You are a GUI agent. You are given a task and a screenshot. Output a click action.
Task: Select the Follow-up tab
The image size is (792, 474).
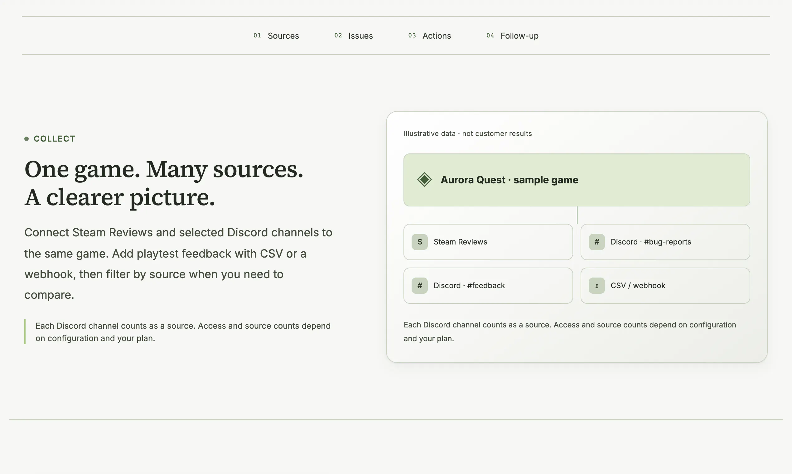(x=512, y=36)
